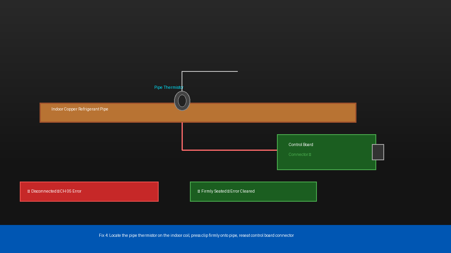Click the horizontal white lead wire above thermistor
This screenshot has width=451, height=253.
(x=210, y=71)
